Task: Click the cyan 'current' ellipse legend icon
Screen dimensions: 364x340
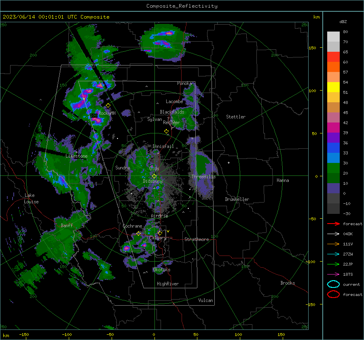Action: [333, 284]
